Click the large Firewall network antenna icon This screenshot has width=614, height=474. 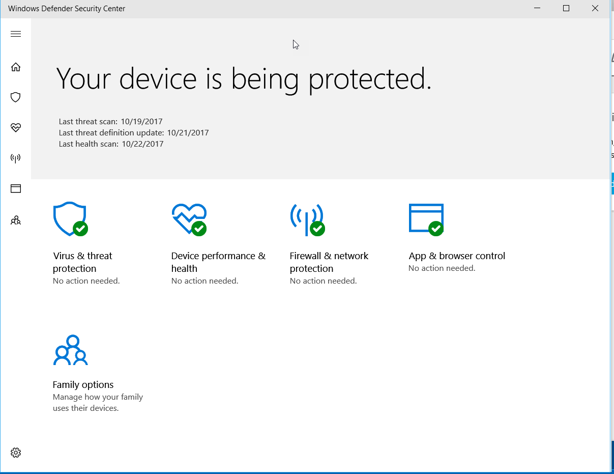pos(307,219)
